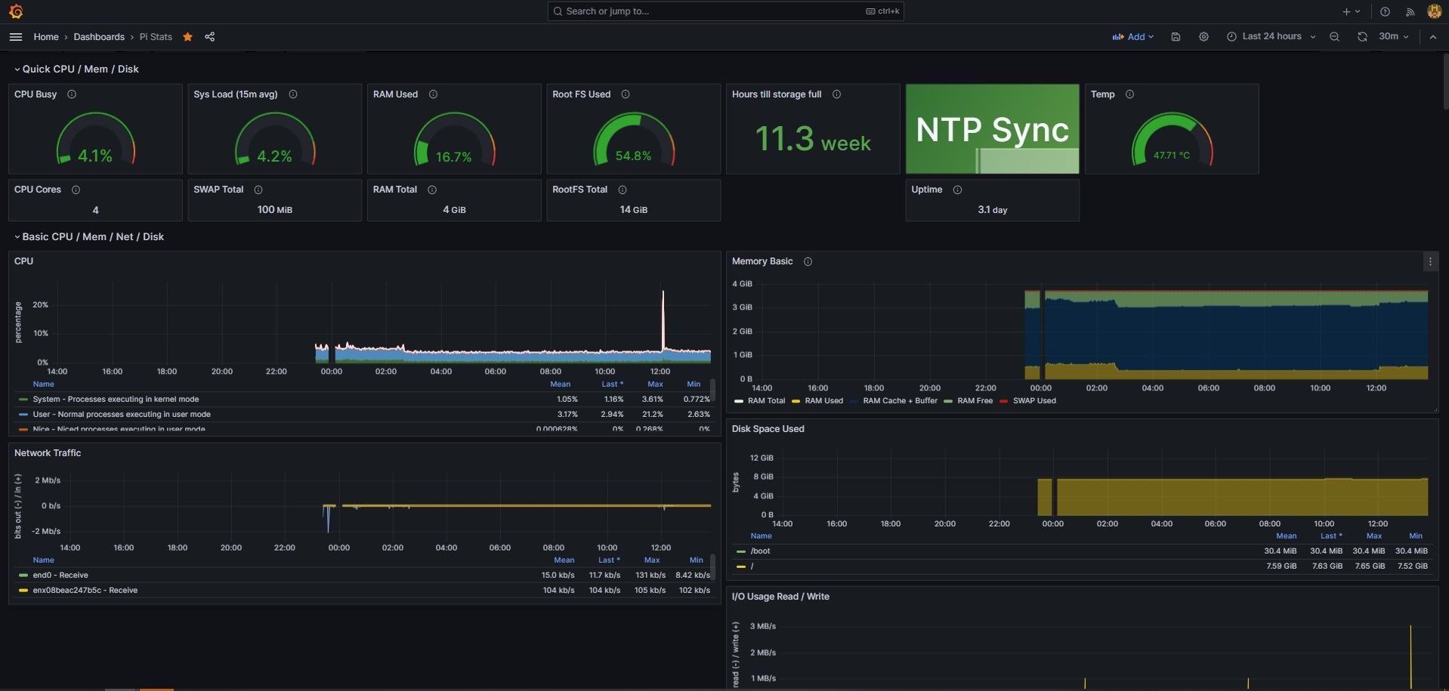Viewport: 1449px width, 691px height.
Task: Unstar the Pi Stats dashboard
Action: click(x=187, y=37)
